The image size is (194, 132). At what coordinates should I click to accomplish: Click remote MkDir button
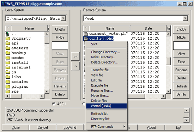(181, 38)
